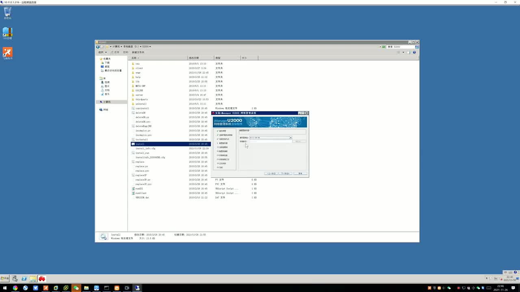The image size is (520, 292).
Task: Open the Explorer help icon
Action: [x=414, y=52]
